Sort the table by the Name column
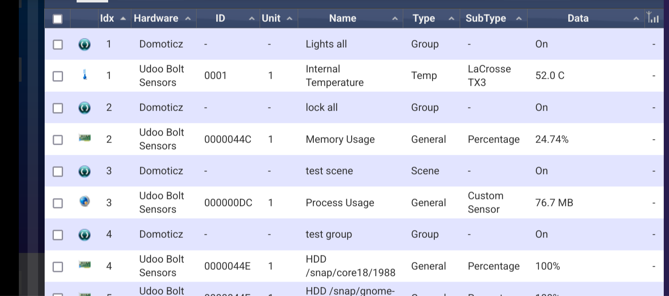 [350, 18]
